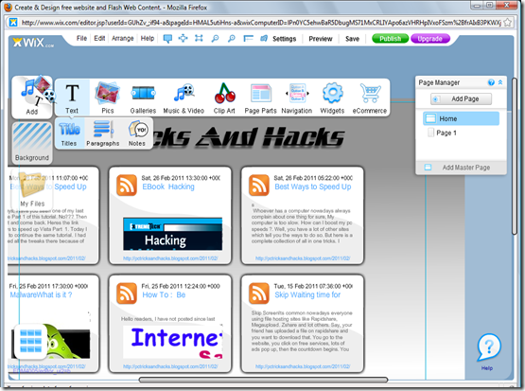Open the MalwareWhat is it ? link

[41, 294]
